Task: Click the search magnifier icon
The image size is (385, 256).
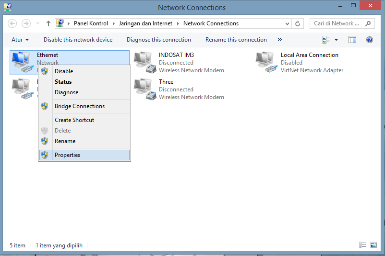Action: click(368, 23)
